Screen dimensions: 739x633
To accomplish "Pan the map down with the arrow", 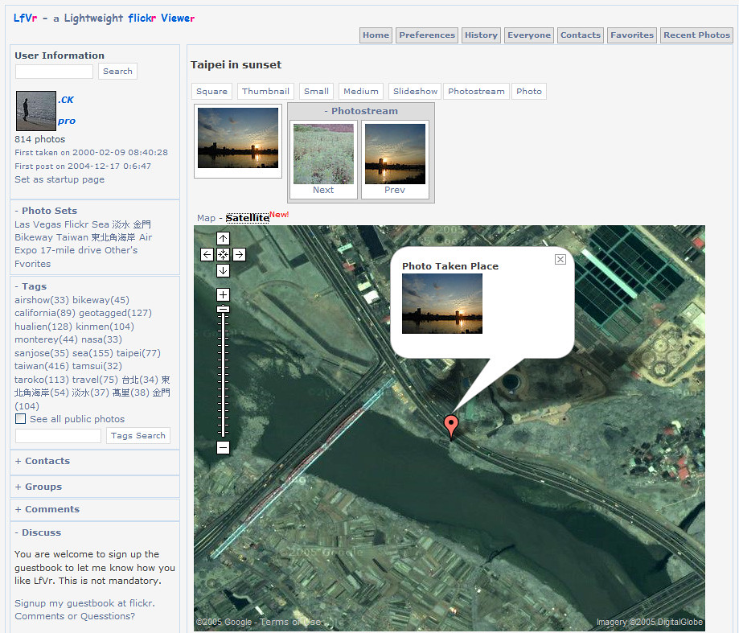I will tap(223, 270).
